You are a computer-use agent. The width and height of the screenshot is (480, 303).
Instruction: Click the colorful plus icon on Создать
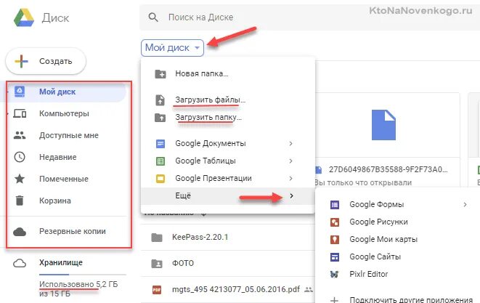click(22, 61)
